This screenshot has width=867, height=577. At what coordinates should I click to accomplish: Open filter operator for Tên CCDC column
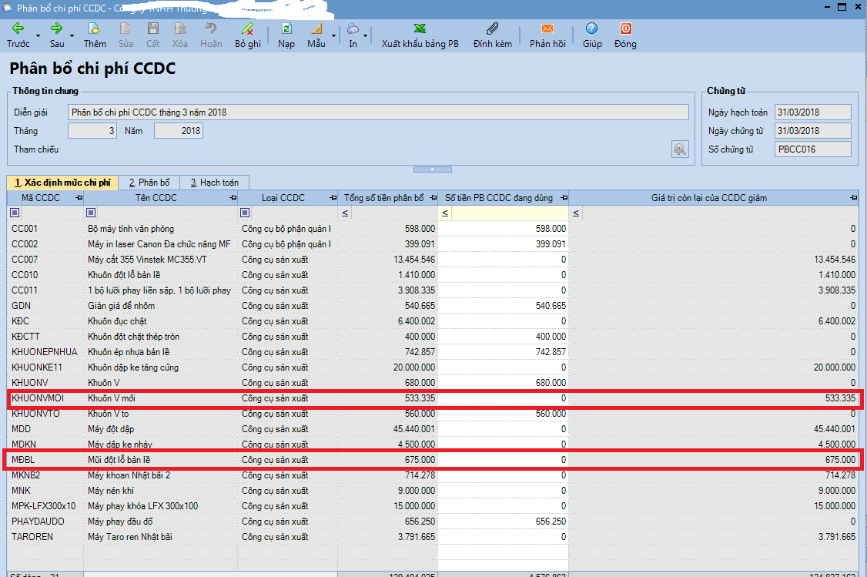click(x=91, y=213)
